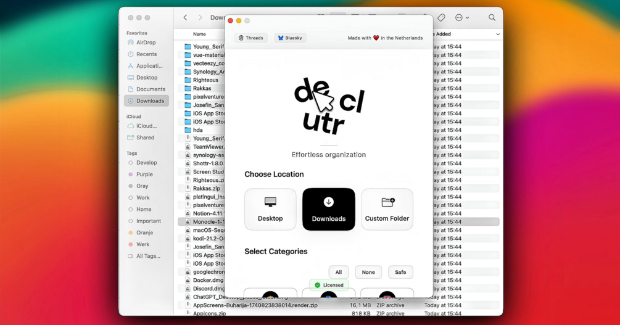Open AirDrop in the Finder sidebar
The image size is (620, 325).
146,43
